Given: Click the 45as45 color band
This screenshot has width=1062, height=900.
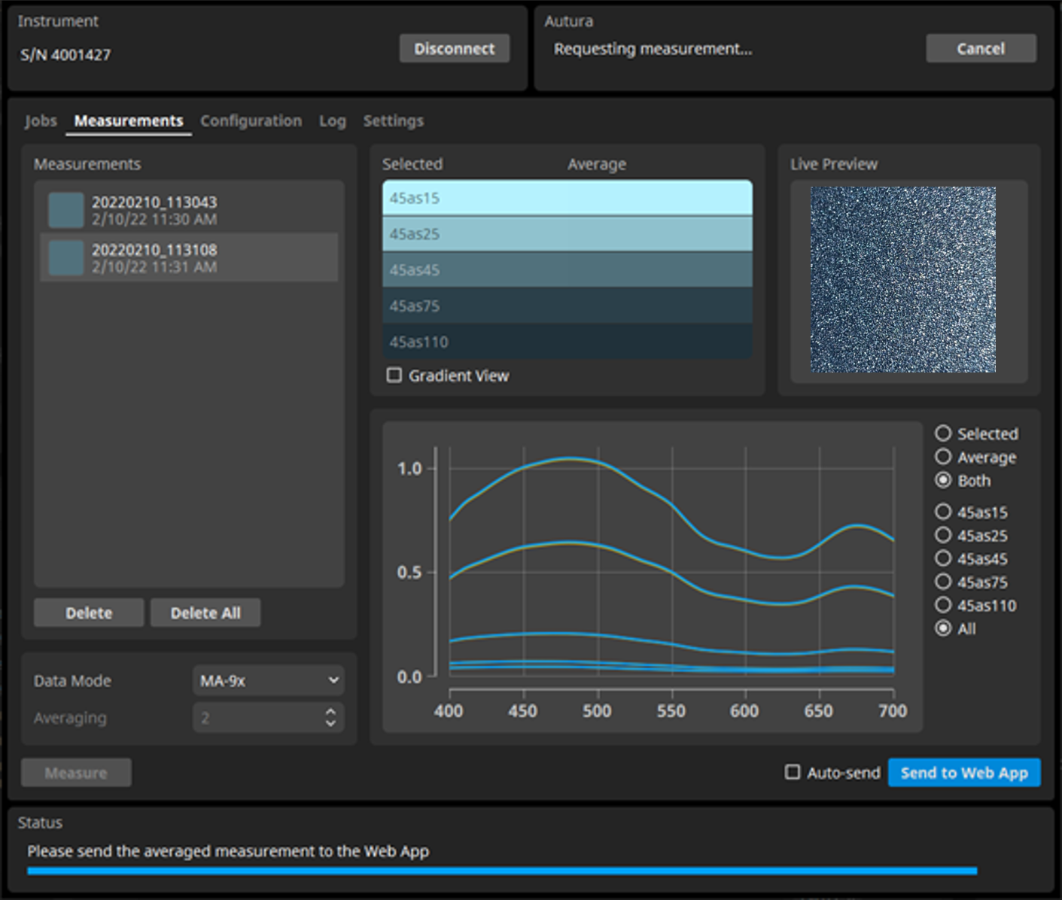Looking at the screenshot, I should [x=567, y=269].
